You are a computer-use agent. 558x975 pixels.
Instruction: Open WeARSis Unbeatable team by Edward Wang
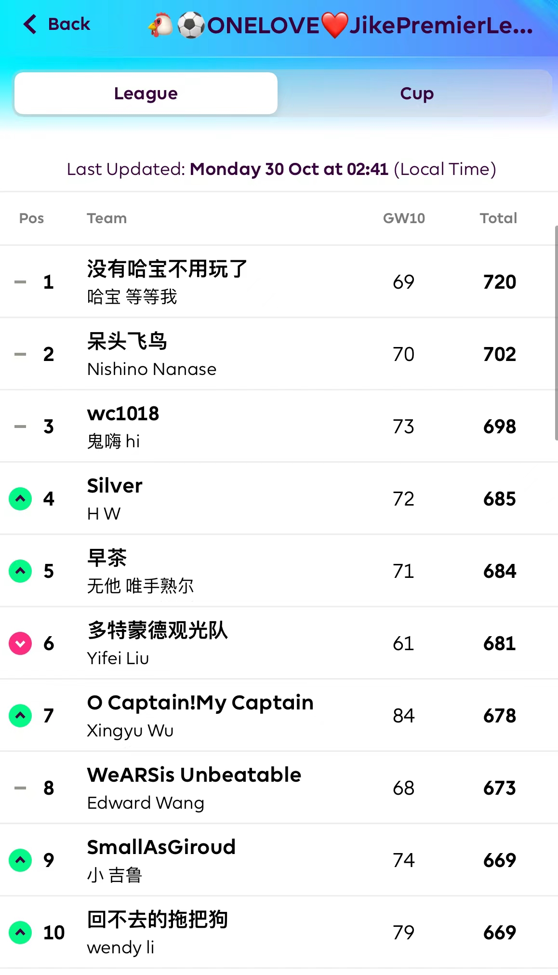tap(194, 775)
